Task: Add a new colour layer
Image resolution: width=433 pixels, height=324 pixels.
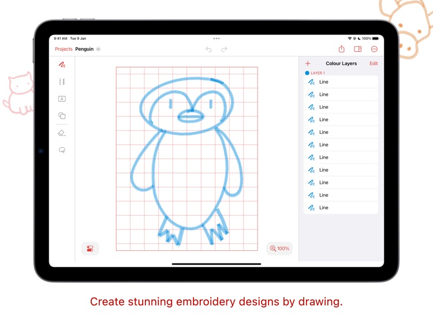Action: point(308,63)
